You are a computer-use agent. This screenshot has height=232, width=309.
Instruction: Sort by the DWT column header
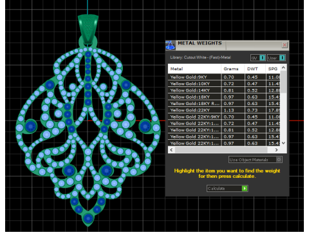tap(255, 69)
